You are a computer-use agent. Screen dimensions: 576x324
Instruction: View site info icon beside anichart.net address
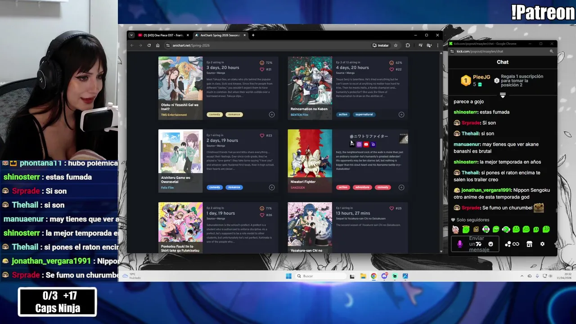168,45
